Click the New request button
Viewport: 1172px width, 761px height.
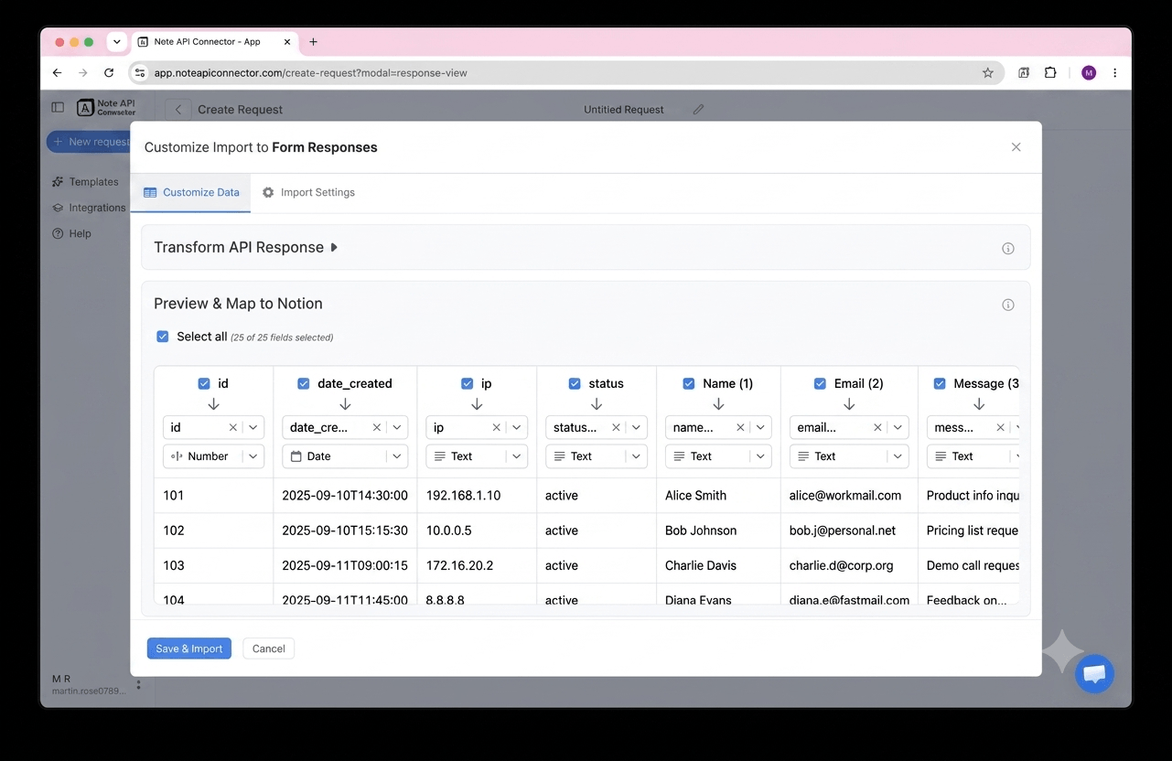coord(90,142)
